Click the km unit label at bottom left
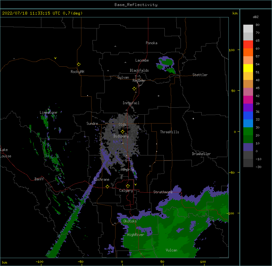Image resolution: width=272 pixels, height=266 pixels. click(4, 262)
